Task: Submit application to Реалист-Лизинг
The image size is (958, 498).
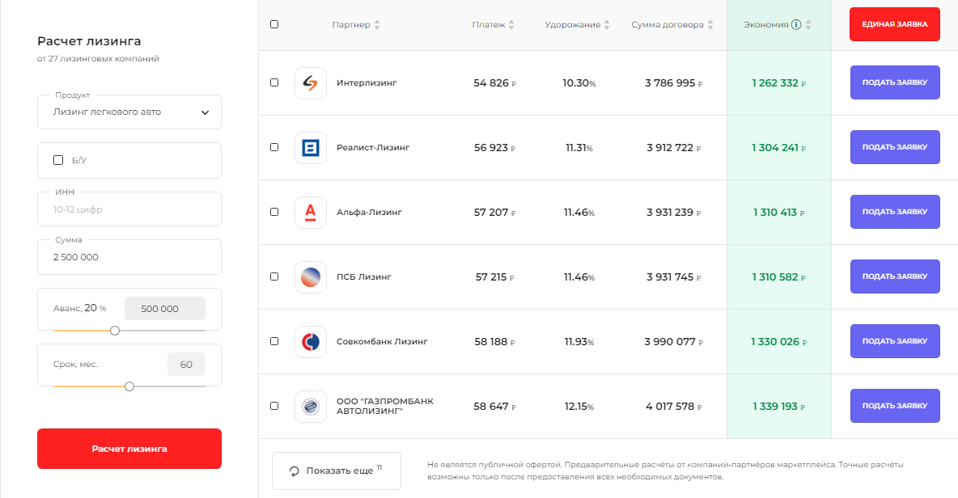Action: tap(894, 147)
